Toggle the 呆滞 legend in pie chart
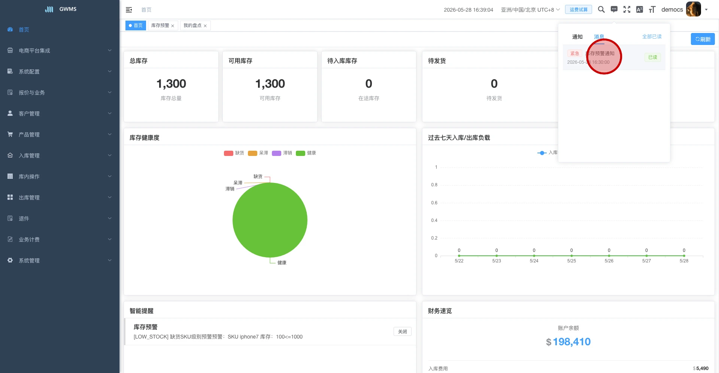 (258, 153)
